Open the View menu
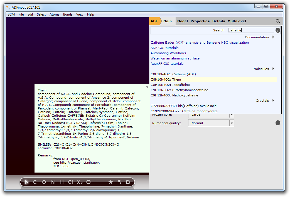Screen dimensions: 290x197 (x=80, y=14)
